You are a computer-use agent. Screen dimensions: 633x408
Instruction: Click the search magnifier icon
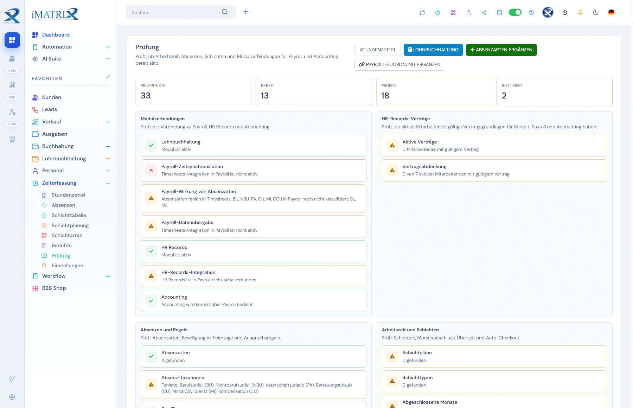pos(224,12)
